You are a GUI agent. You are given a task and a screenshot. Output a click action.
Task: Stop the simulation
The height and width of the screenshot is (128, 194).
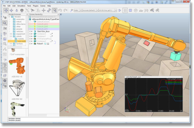click(130, 10)
